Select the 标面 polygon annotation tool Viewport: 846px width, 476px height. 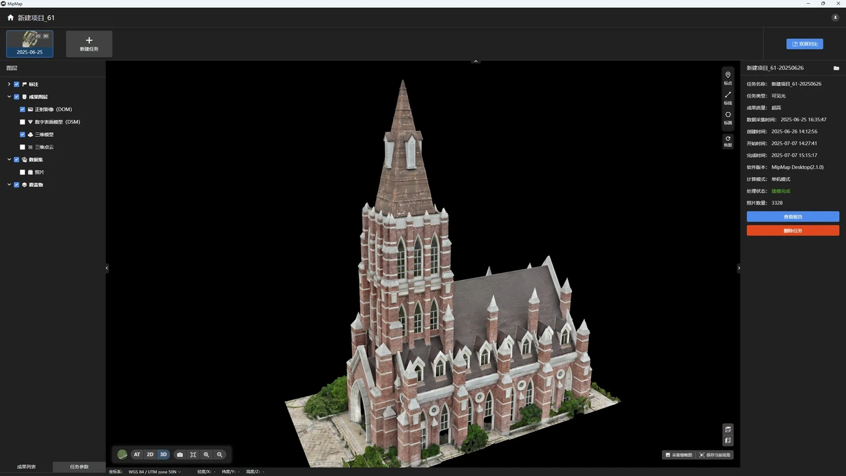[x=728, y=117]
